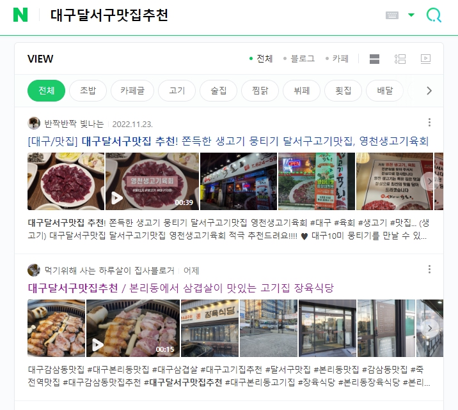Select the 찜닭 category chip
The width and height of the screenshot is (458, 410).
(x=260, y=91)
